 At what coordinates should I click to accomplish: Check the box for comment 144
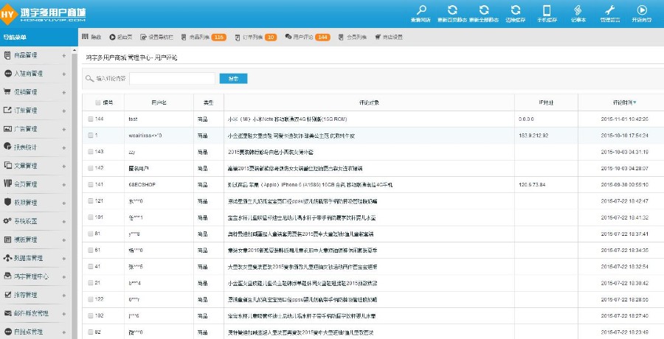pyautogui.click(x=90, y=119)
